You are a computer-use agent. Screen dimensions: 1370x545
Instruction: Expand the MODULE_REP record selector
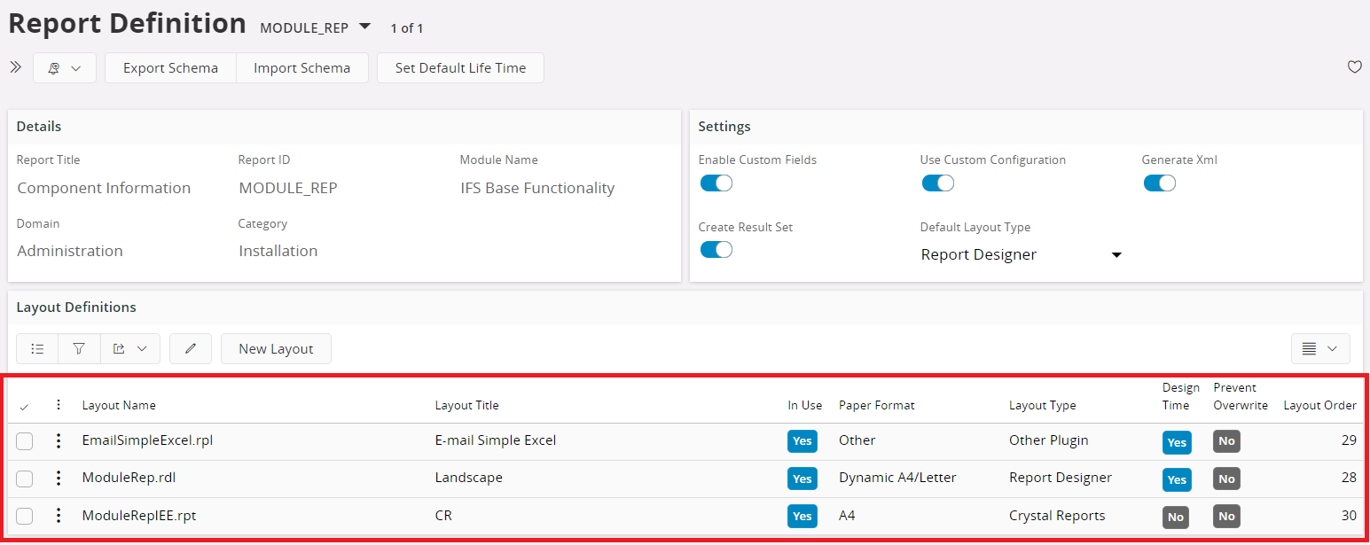pyautogui.click(x=364, y=27)
